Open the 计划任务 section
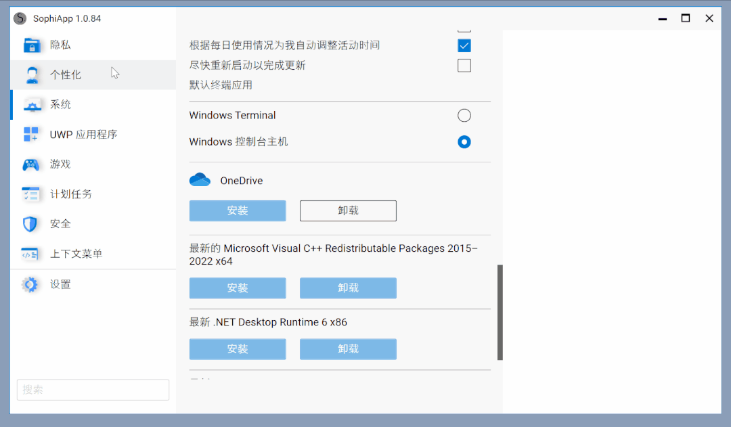This screenshot has height=427, width=731. click(x=93, y=194)
